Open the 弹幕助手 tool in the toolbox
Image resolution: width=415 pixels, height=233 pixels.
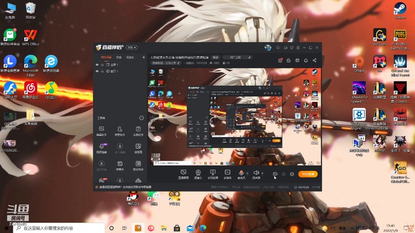[x=101, y=131]
